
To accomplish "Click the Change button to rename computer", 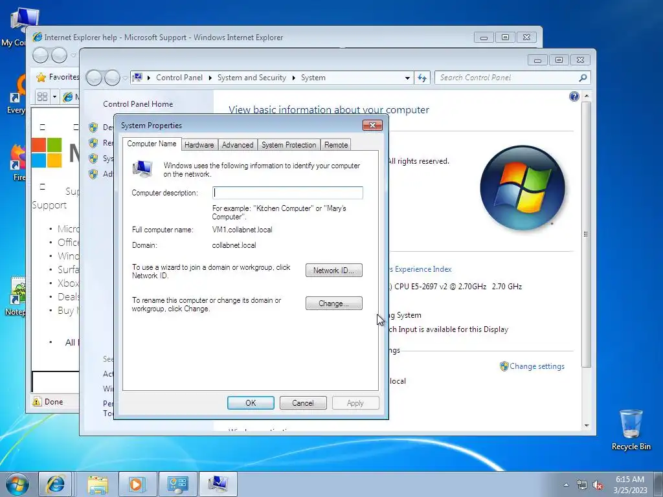I will [x=334, y=304].
